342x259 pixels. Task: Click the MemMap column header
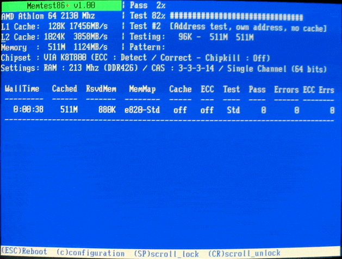[141, 89]
